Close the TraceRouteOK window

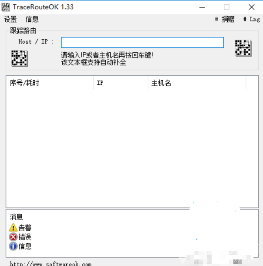252,7
